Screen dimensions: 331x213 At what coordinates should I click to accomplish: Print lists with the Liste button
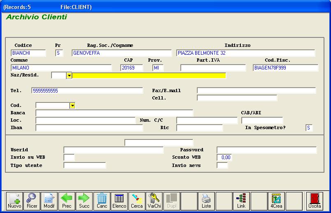coord(206,201)
